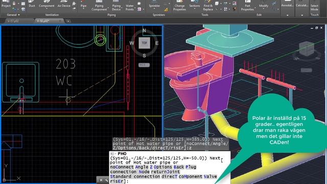
Task: Select the Sprinkler tool
Action: point(154,4)
